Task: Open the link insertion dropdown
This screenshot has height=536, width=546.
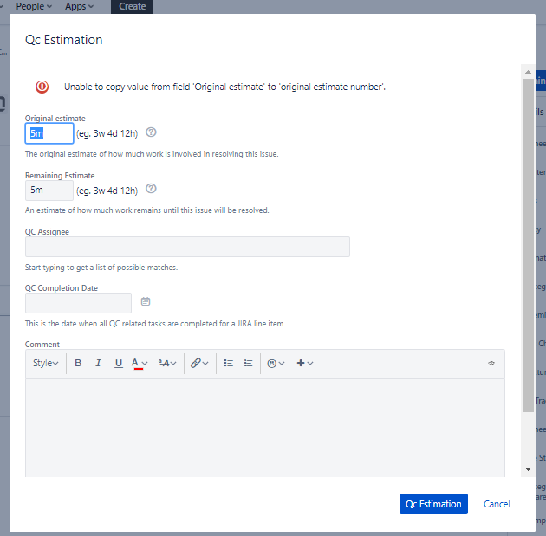Action: (199, 363)
